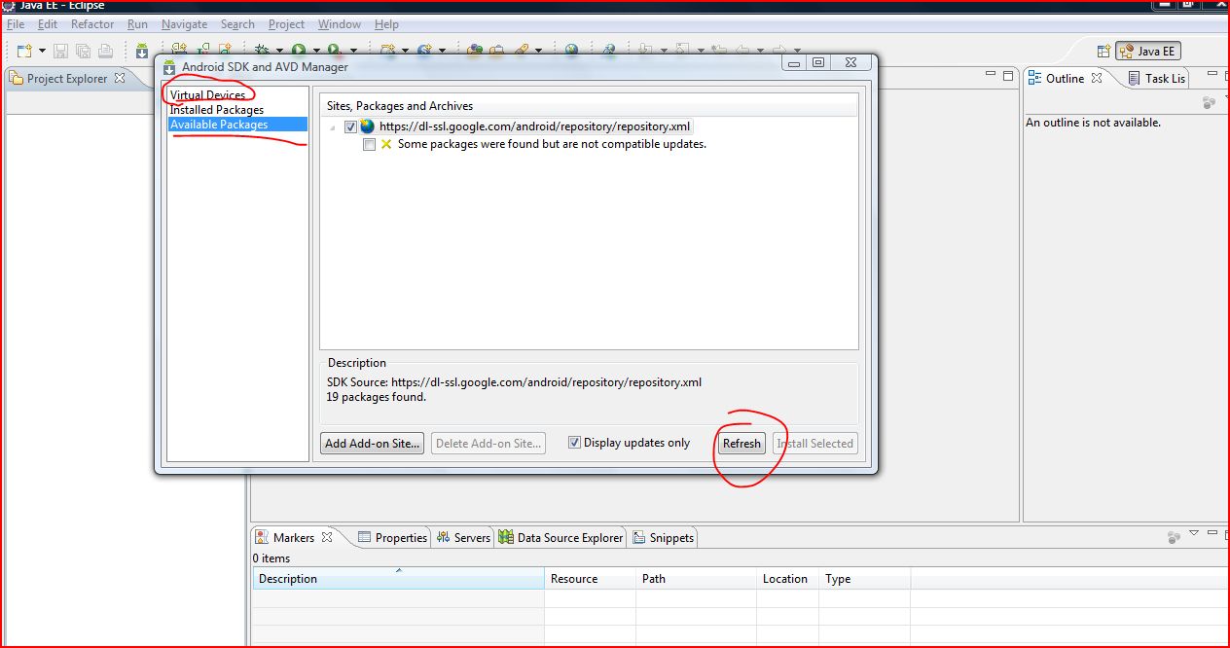Maximize the editor area
Screen dimensions: 1230x648
coord(1008,74)
